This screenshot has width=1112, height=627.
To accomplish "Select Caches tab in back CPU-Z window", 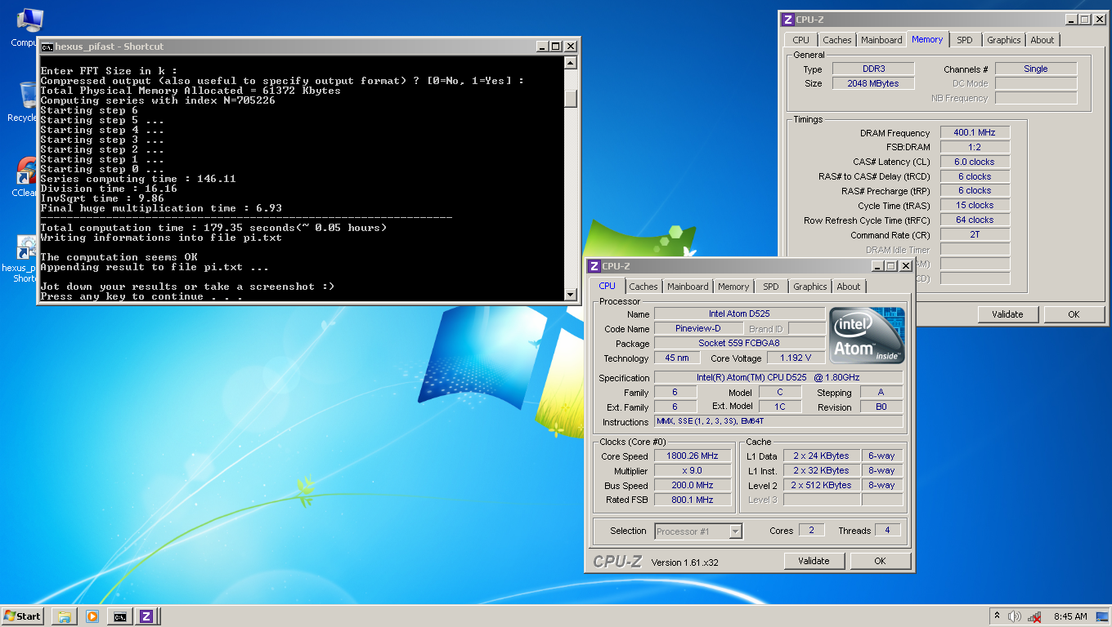I will [837, 40].
